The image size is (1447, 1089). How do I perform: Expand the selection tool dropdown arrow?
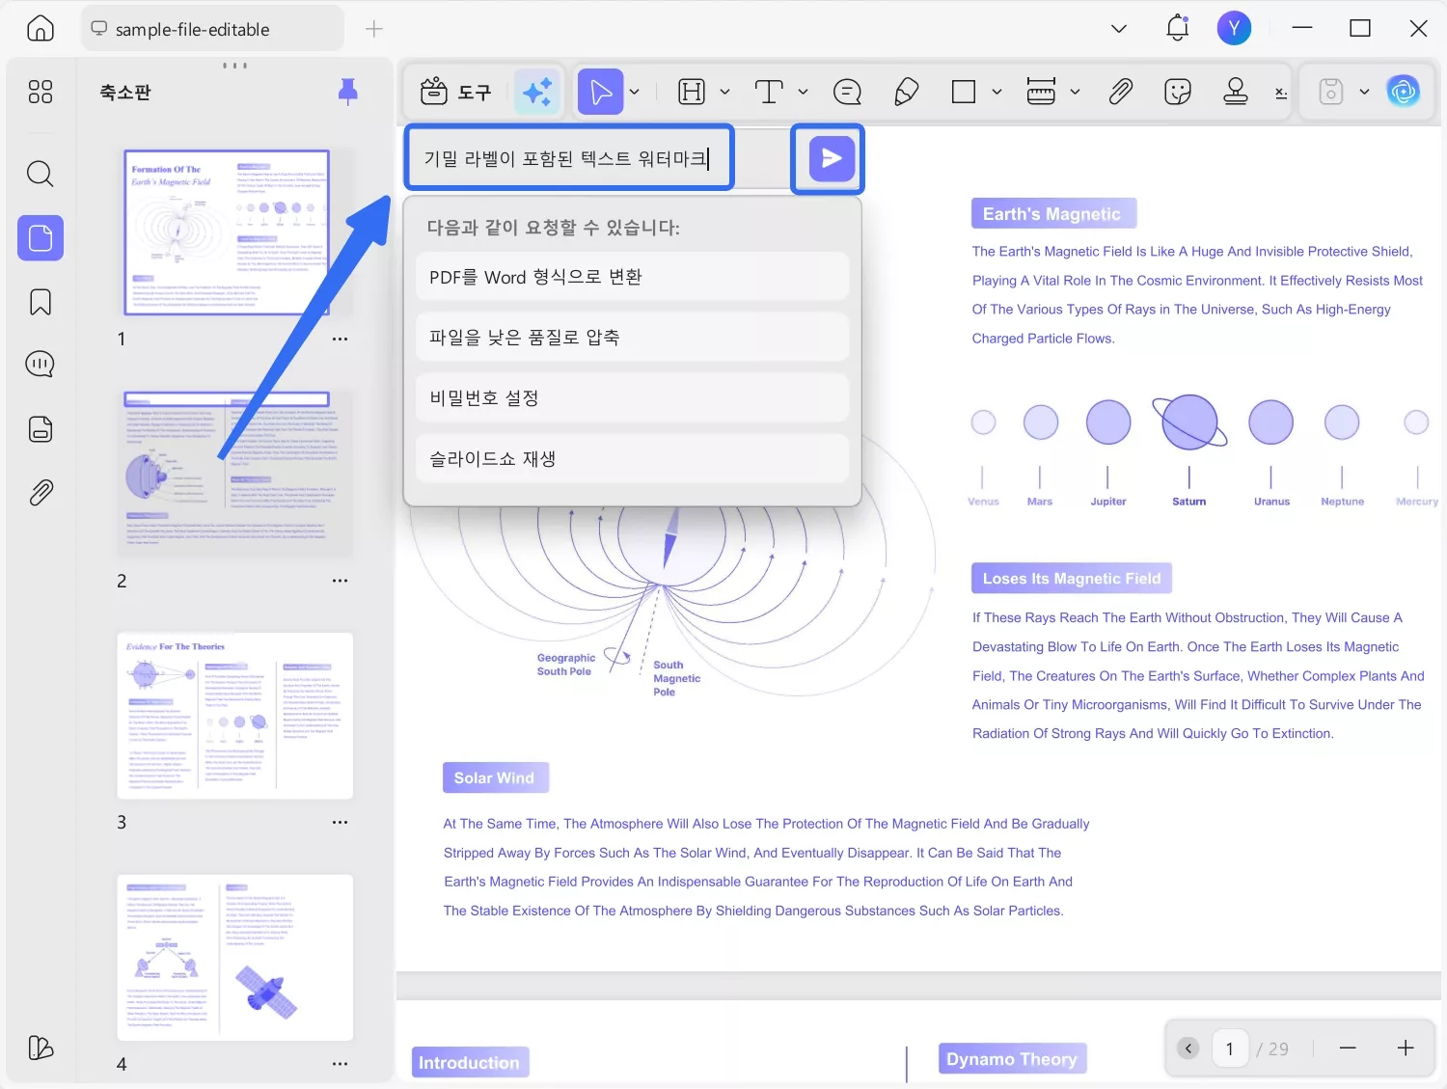(635, 92)
